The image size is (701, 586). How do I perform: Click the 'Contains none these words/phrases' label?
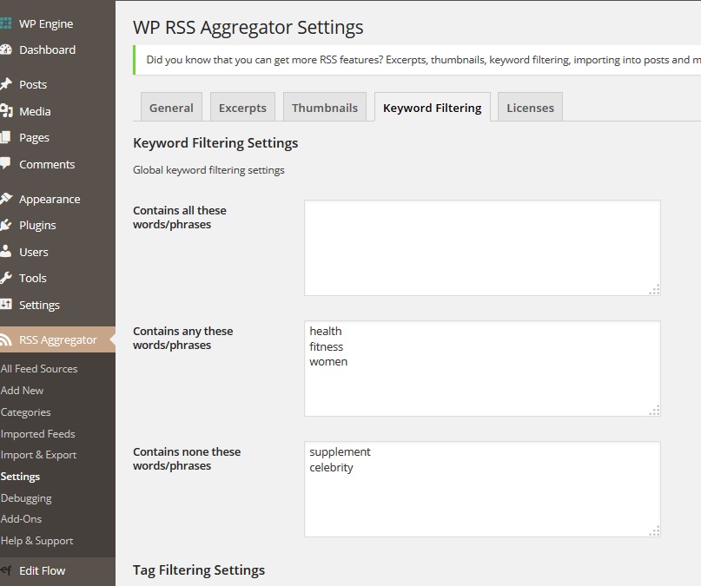[187, 458]
